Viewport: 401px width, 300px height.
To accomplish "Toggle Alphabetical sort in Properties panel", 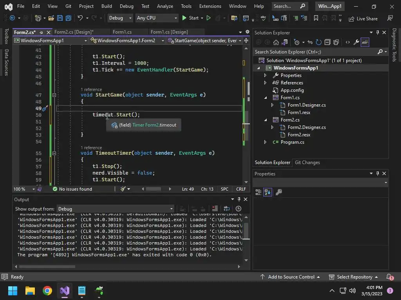I will pyautogui.click(x=267, y=192).
